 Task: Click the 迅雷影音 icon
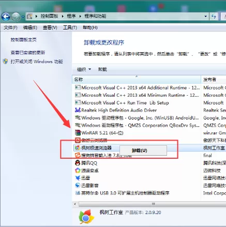point(78,186)
